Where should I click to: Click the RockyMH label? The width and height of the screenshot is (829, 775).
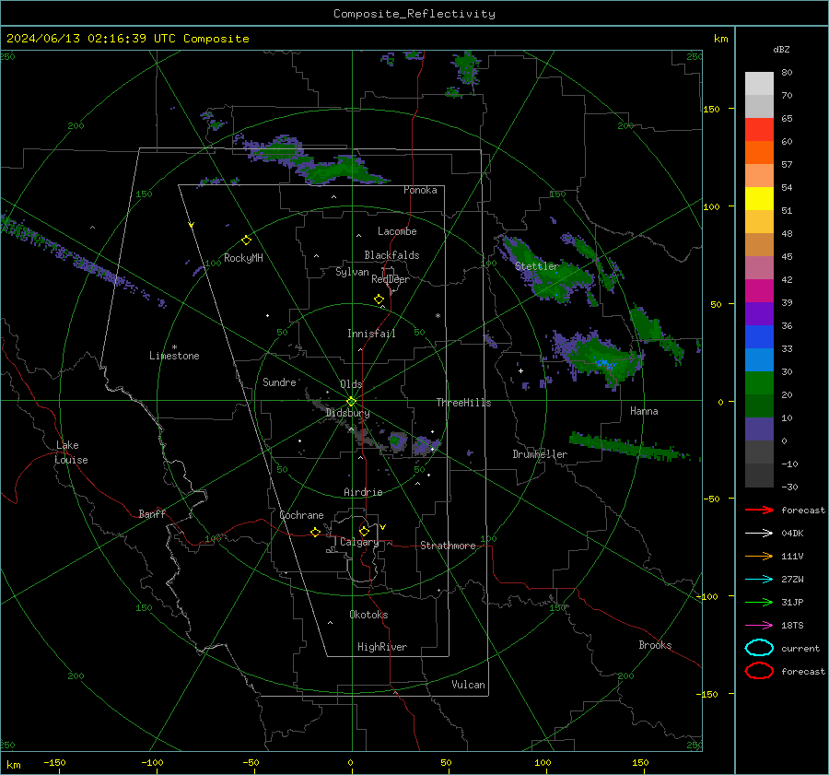tap(243, 258)
